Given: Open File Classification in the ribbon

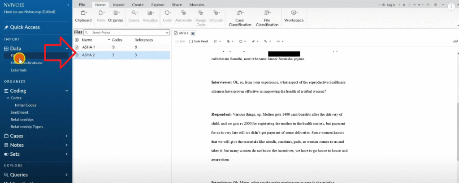Looking at the screenshot, I should point(267,18).
